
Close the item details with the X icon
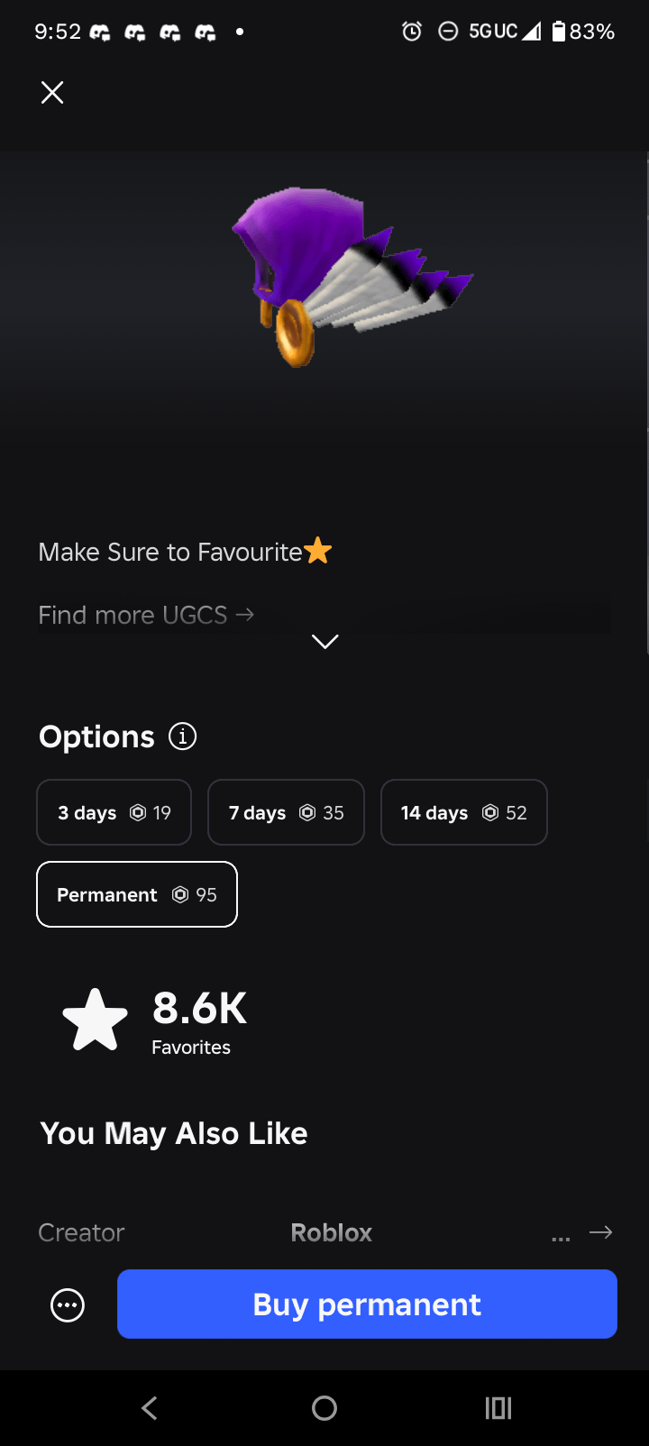(52, 92)
